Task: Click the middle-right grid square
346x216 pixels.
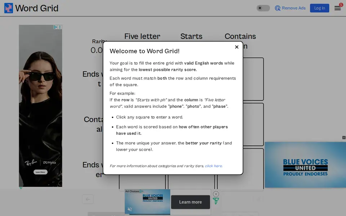Action: tap(253, 125)
